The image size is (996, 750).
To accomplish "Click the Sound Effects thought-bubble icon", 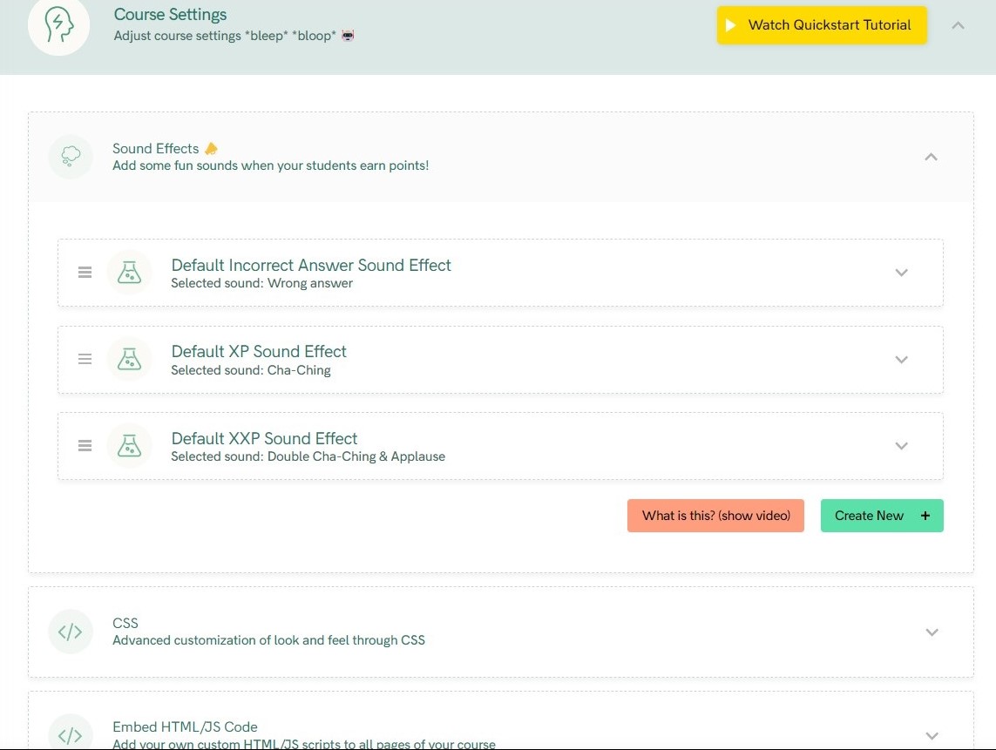I will pyautogui.click(x=71, y=156).
